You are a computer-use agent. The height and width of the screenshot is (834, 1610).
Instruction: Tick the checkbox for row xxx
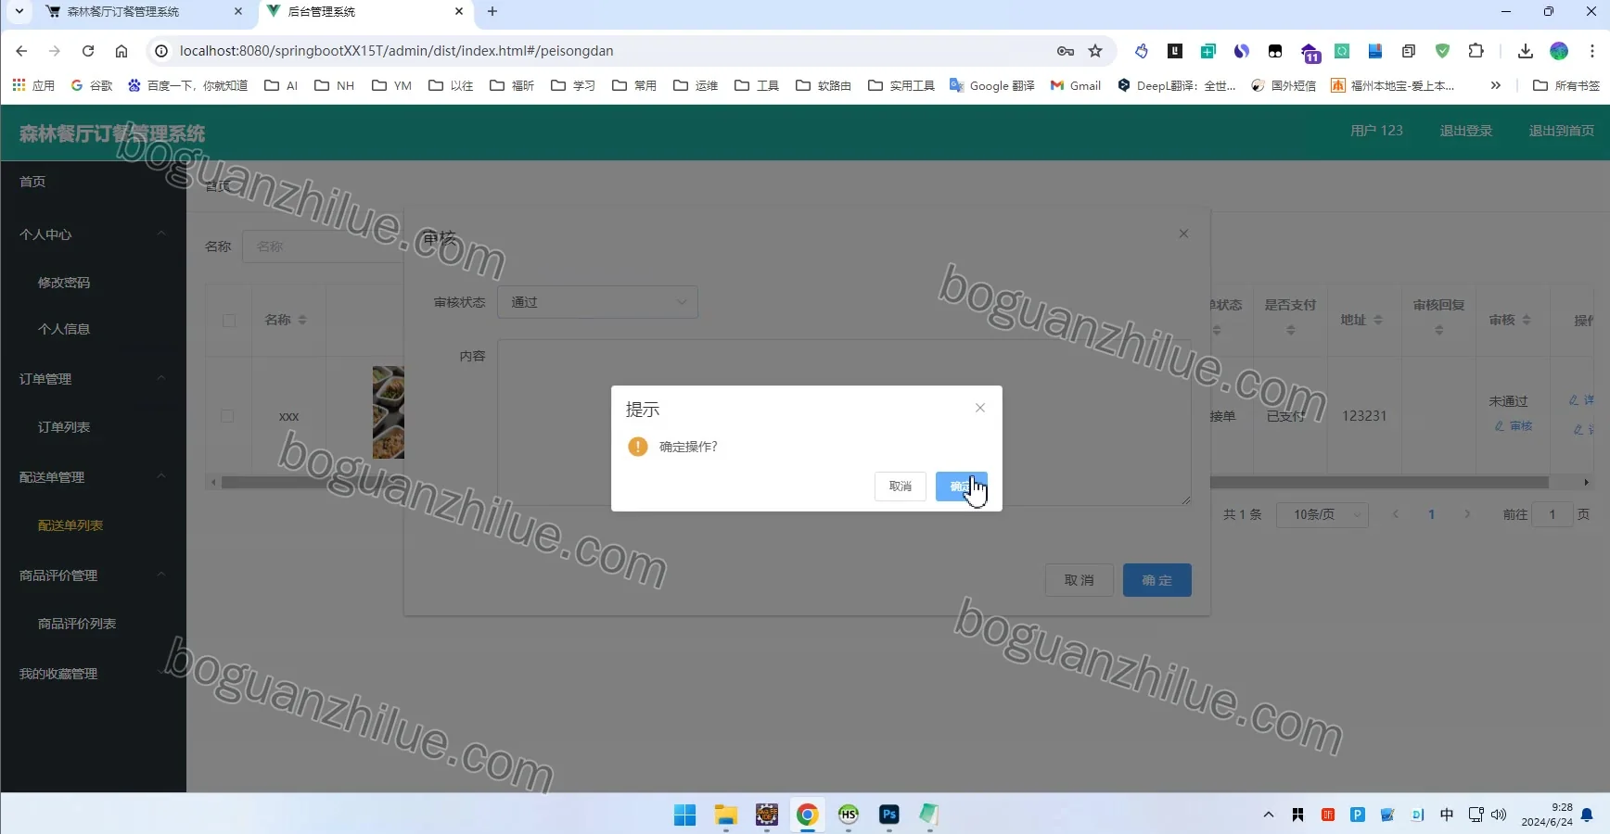pos(227,416)
